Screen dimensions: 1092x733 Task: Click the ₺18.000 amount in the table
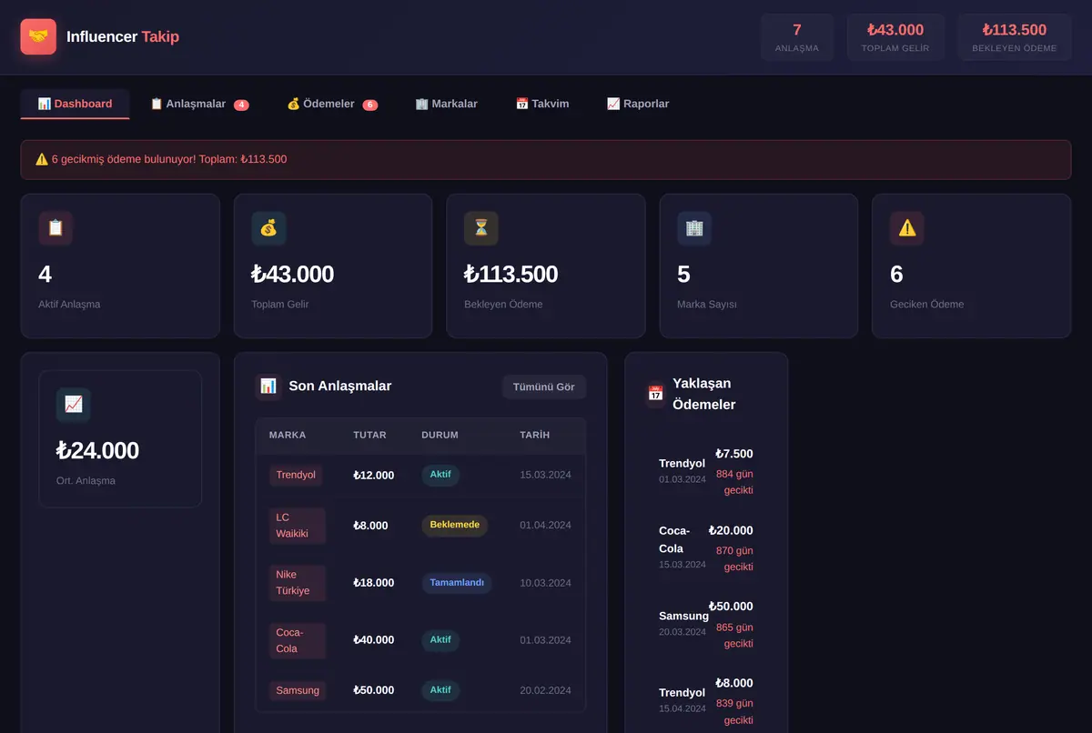374,583
